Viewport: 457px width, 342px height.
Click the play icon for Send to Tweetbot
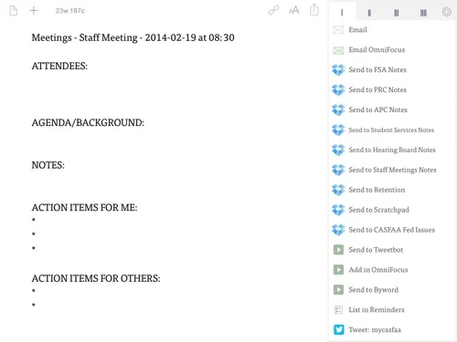point(338,250)
